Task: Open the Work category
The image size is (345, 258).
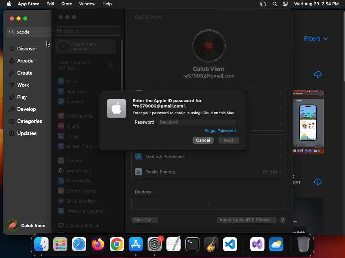Action: pyautogui.click(x=19, y=85)
